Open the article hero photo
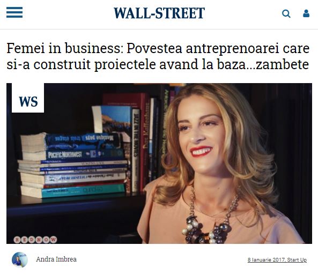318x275 pixels. tap(159, 163)
